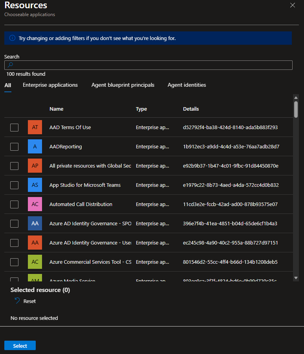Click ID d52792f4-ba38-424d-8140-ada5b883f293

click(230, 127)
